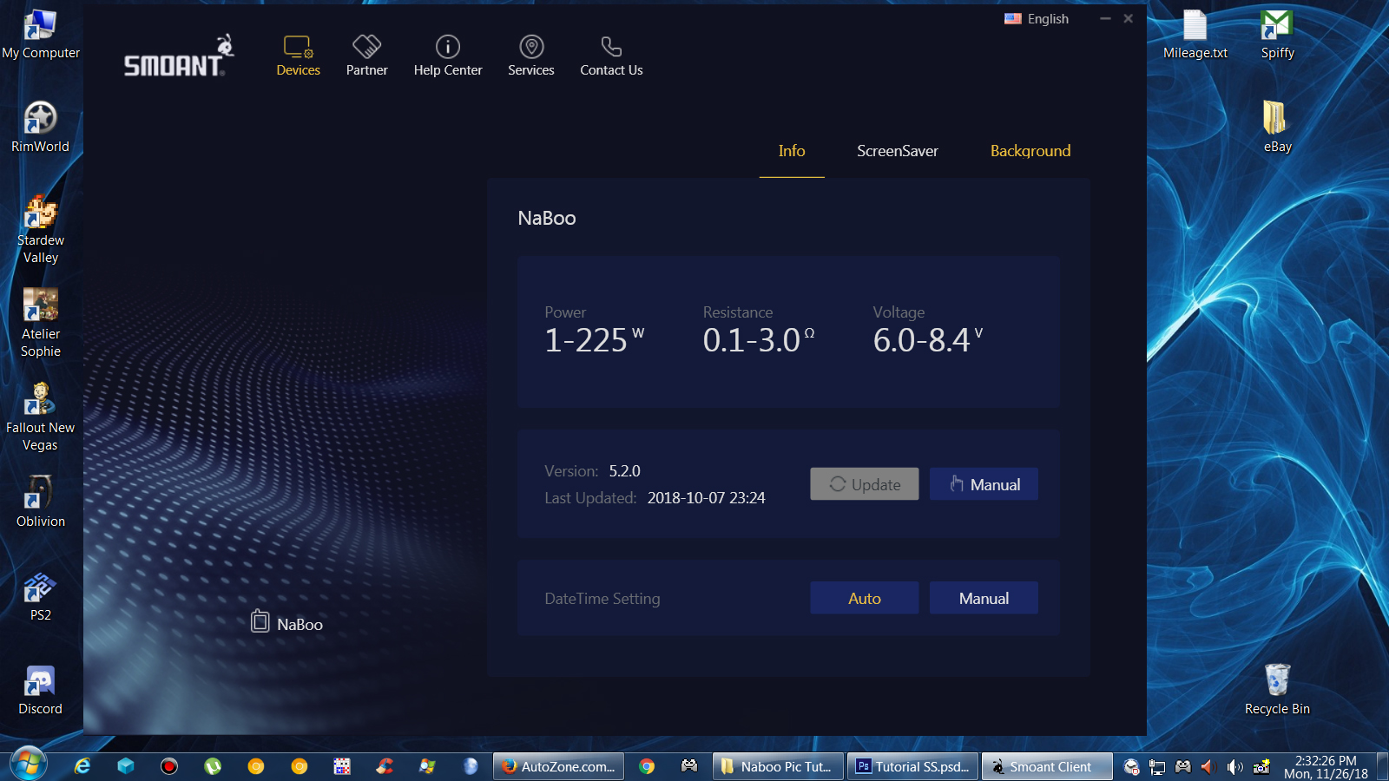Click the NaBoo heading in the info panel
This screenshot has width=1389, height=781.
[547, 218]
